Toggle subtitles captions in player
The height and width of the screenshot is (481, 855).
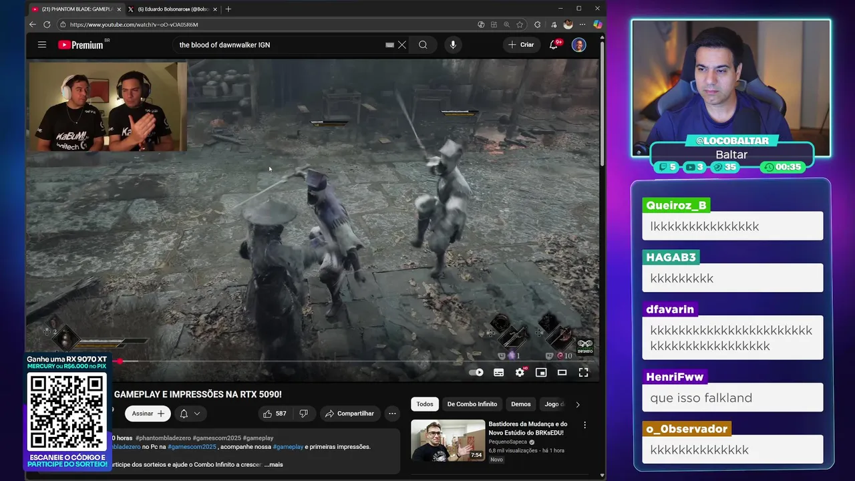coord(498,373)
